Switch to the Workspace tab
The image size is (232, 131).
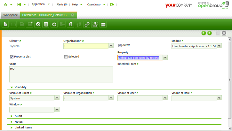pos(11,15)
